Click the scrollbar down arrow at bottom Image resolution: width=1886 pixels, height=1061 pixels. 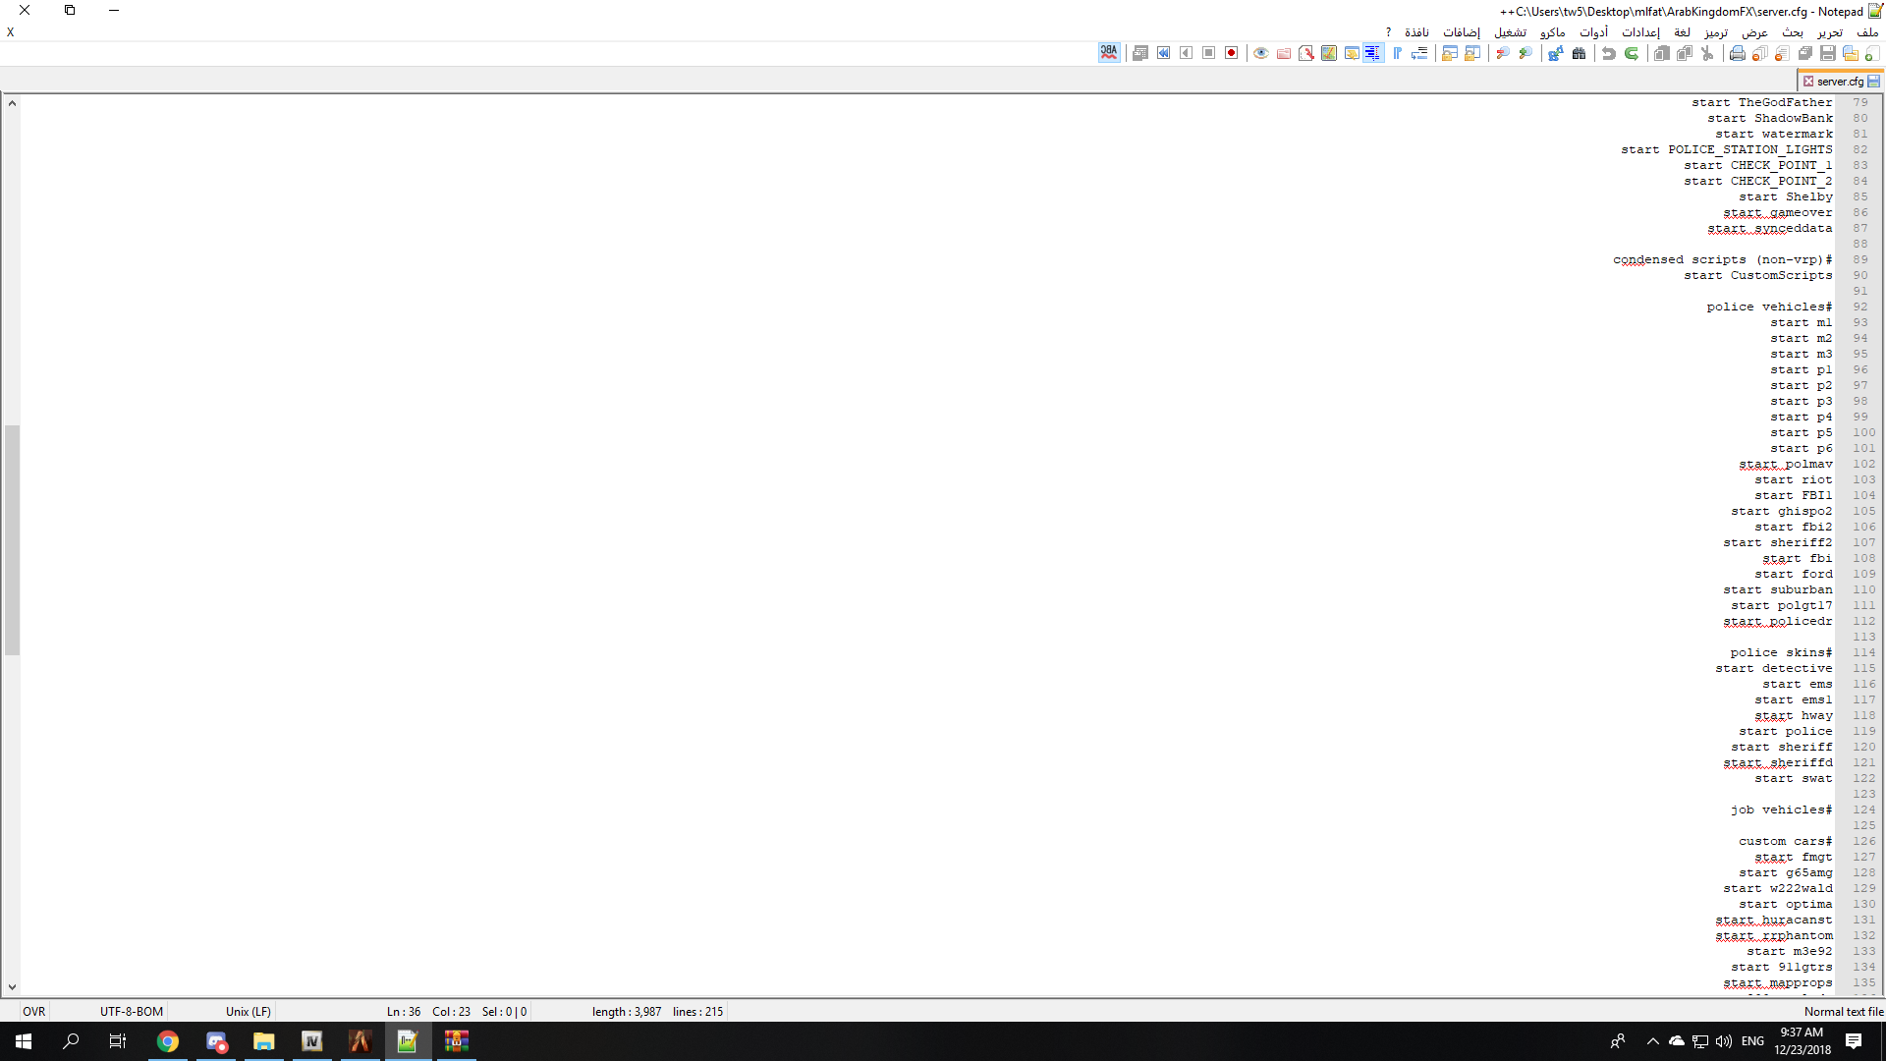pos(12,987)
